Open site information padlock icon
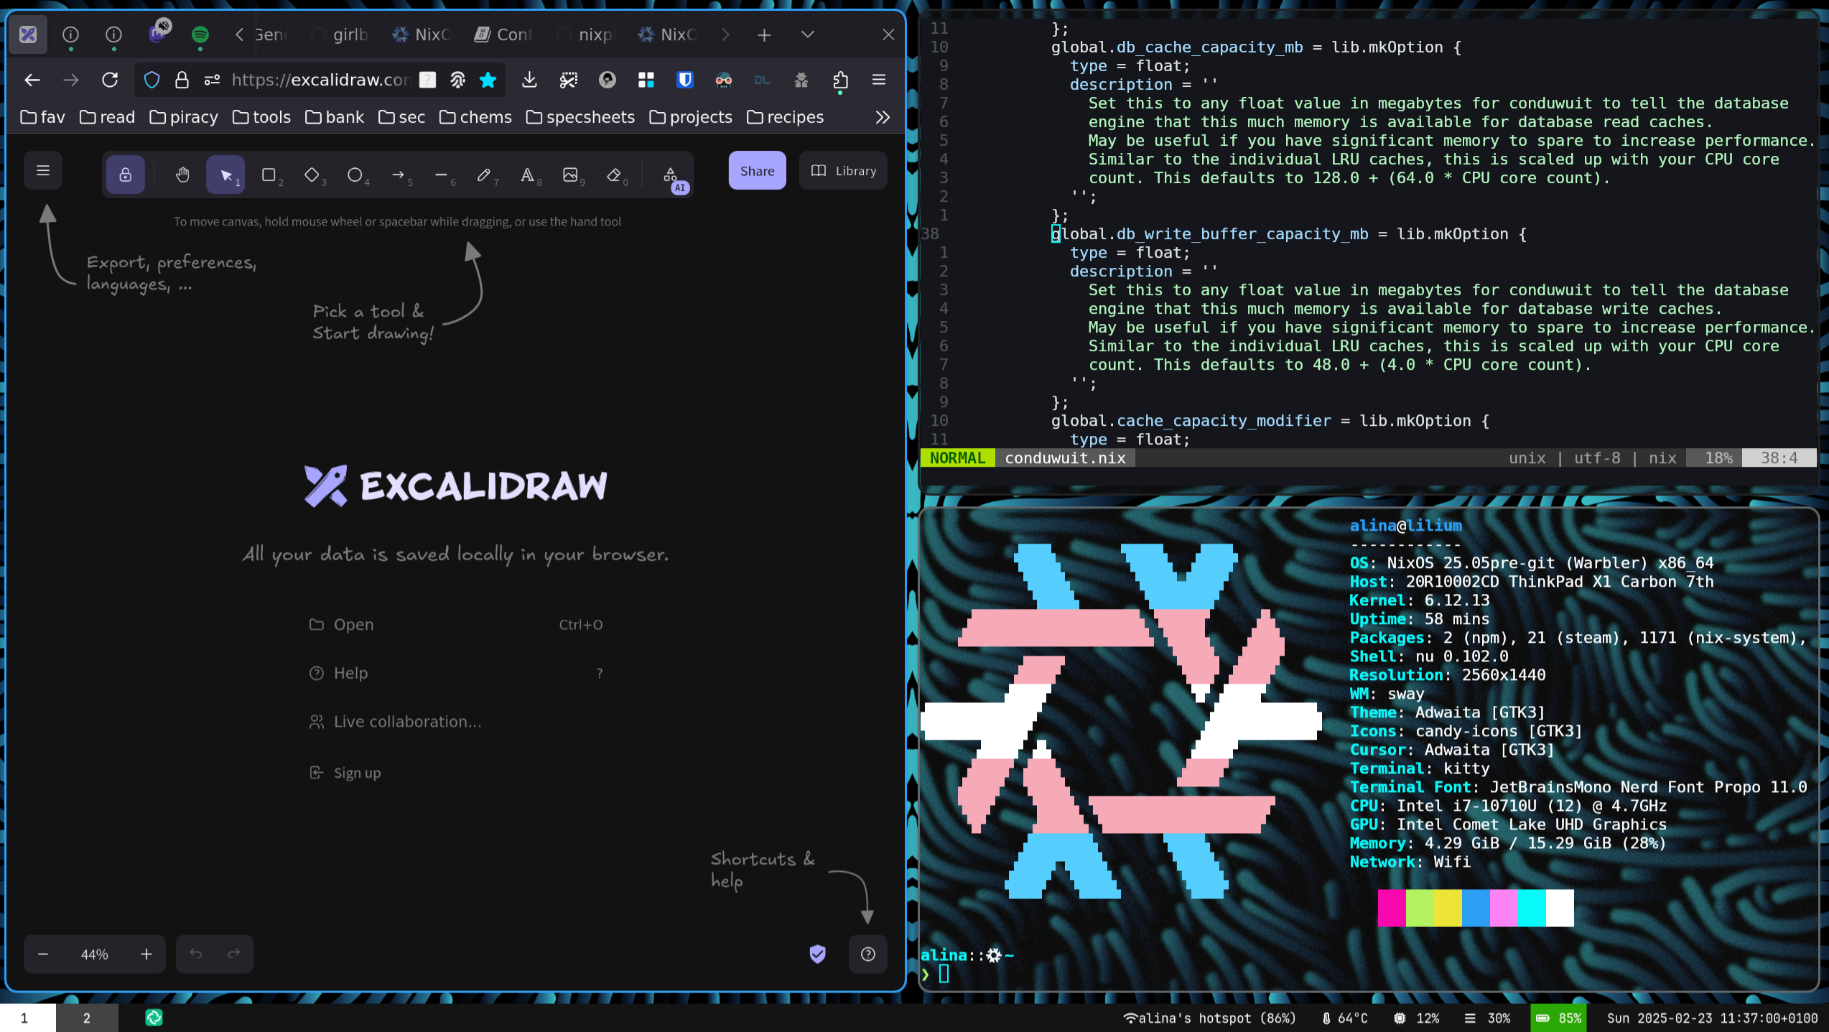 coord(182,80)
